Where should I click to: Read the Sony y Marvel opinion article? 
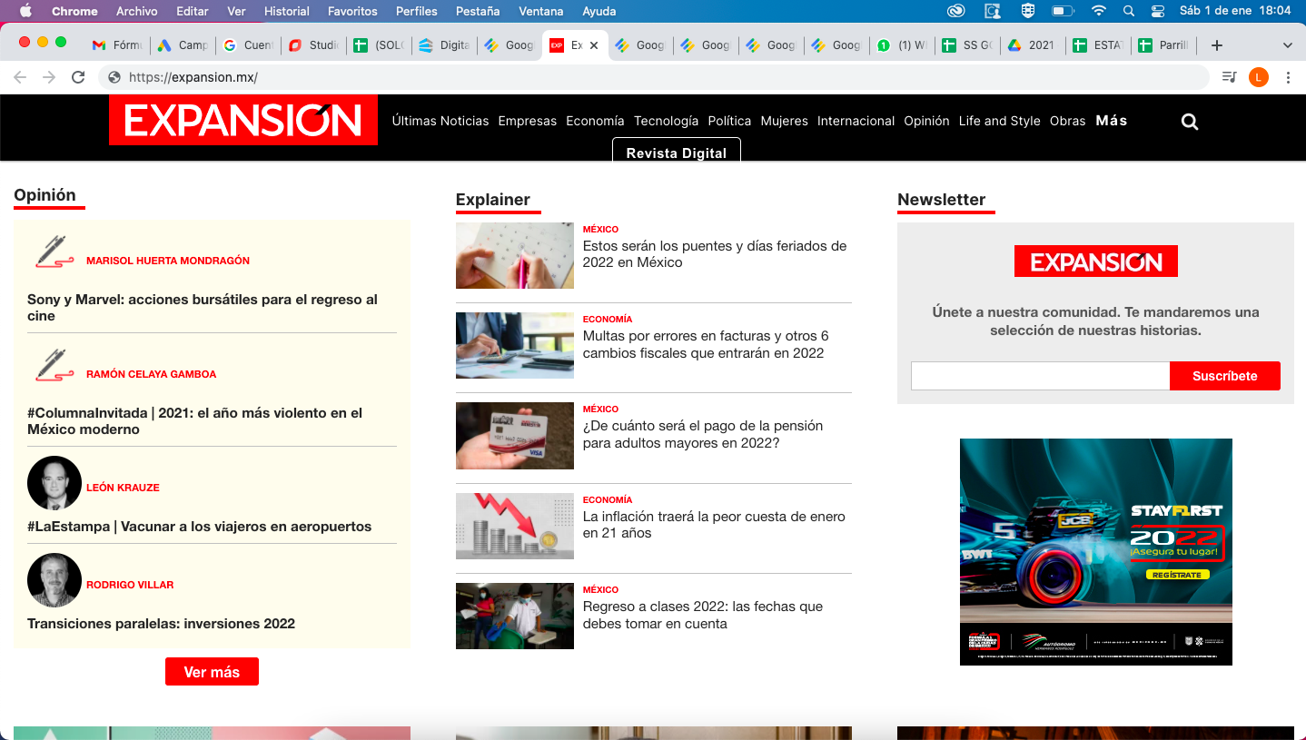(x=203, y=308)
